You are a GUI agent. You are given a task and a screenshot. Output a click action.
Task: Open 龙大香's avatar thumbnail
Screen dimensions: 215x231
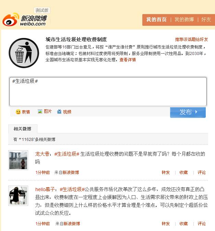click(x=18, y=160)
